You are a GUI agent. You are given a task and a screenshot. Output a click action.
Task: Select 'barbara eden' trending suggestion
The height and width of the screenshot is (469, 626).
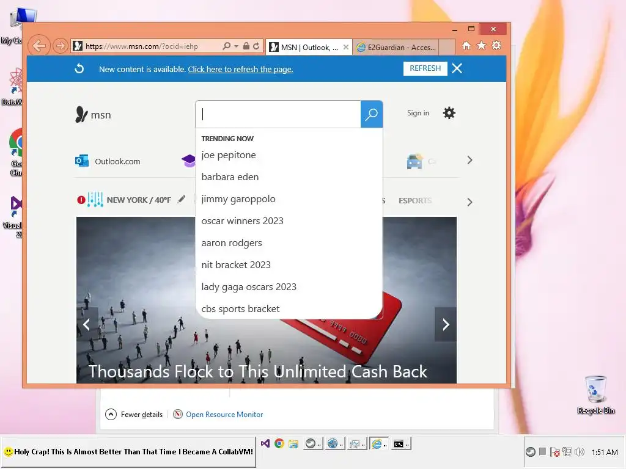pyautogui.click(x=230, y=176)
